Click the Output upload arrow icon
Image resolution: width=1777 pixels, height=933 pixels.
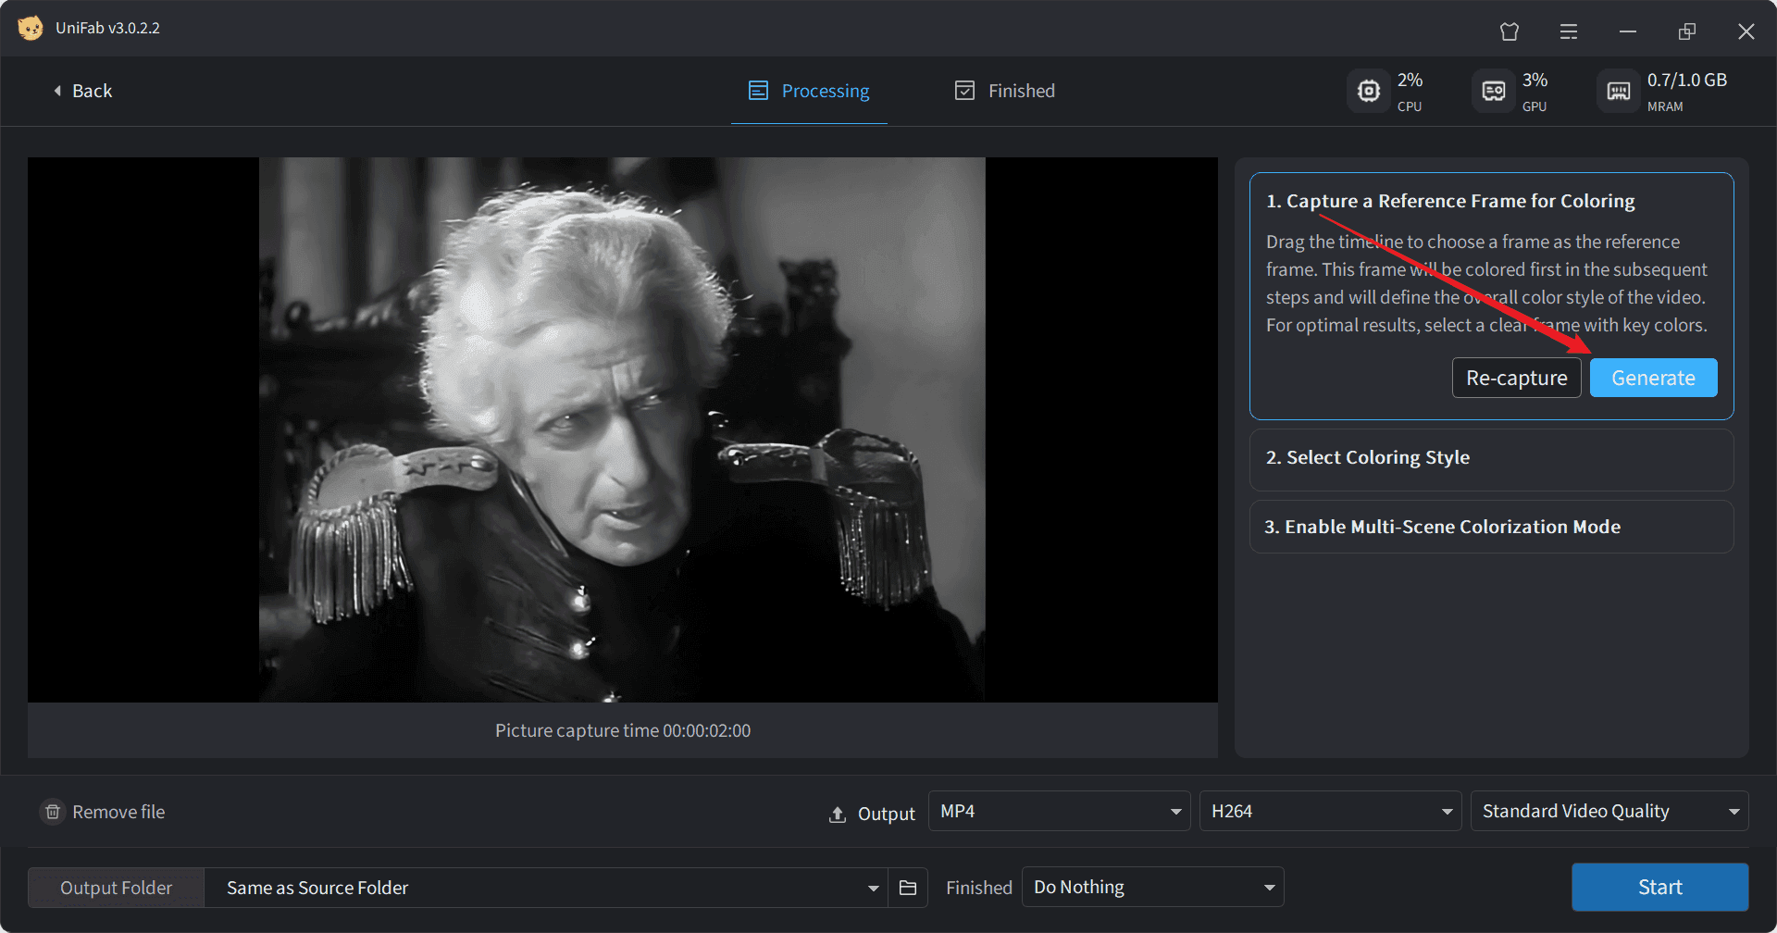838,814
